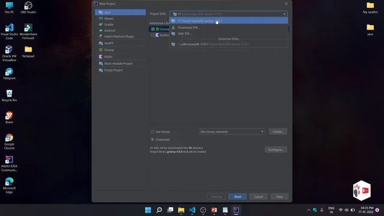Click ENG IN language indicator

331,210
